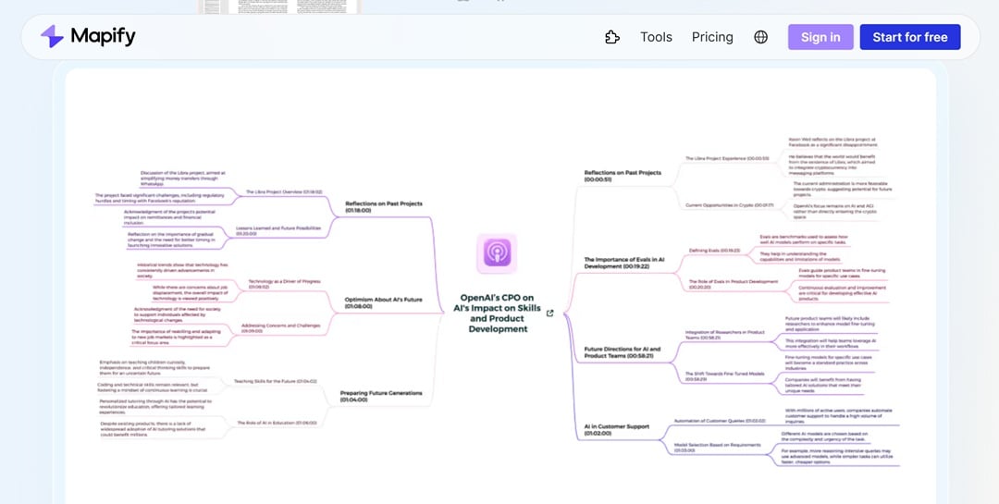Click 'The Role of AI in Education' subnode
The image size is (999, 504).
coord(277,423)
